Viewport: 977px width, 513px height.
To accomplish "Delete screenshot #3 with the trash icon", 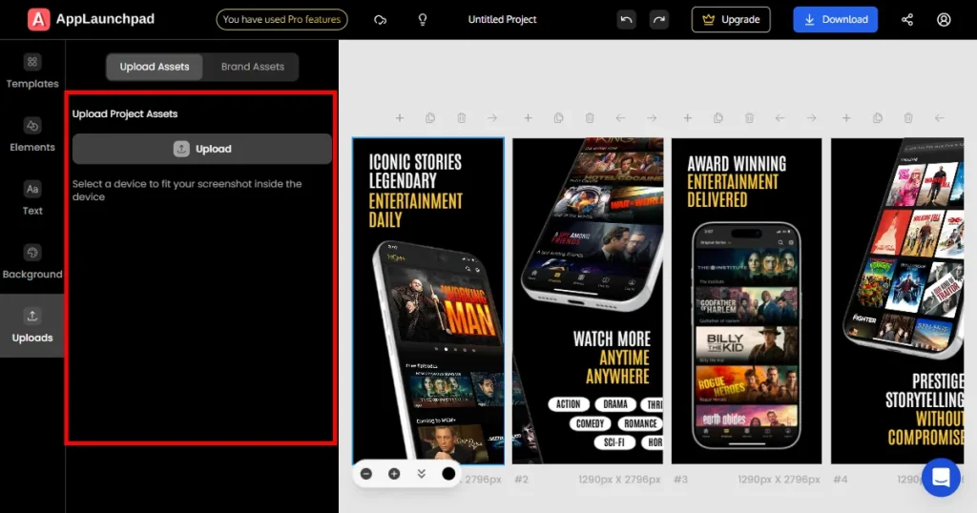I will point(749,117).
